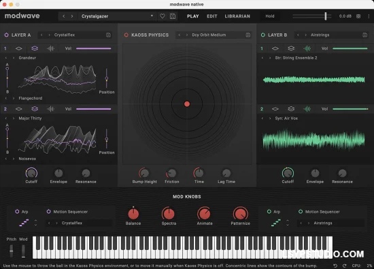Save the Kaoss Physics preset via disk icon
This screenshot has height=269, width=374.
248,35
